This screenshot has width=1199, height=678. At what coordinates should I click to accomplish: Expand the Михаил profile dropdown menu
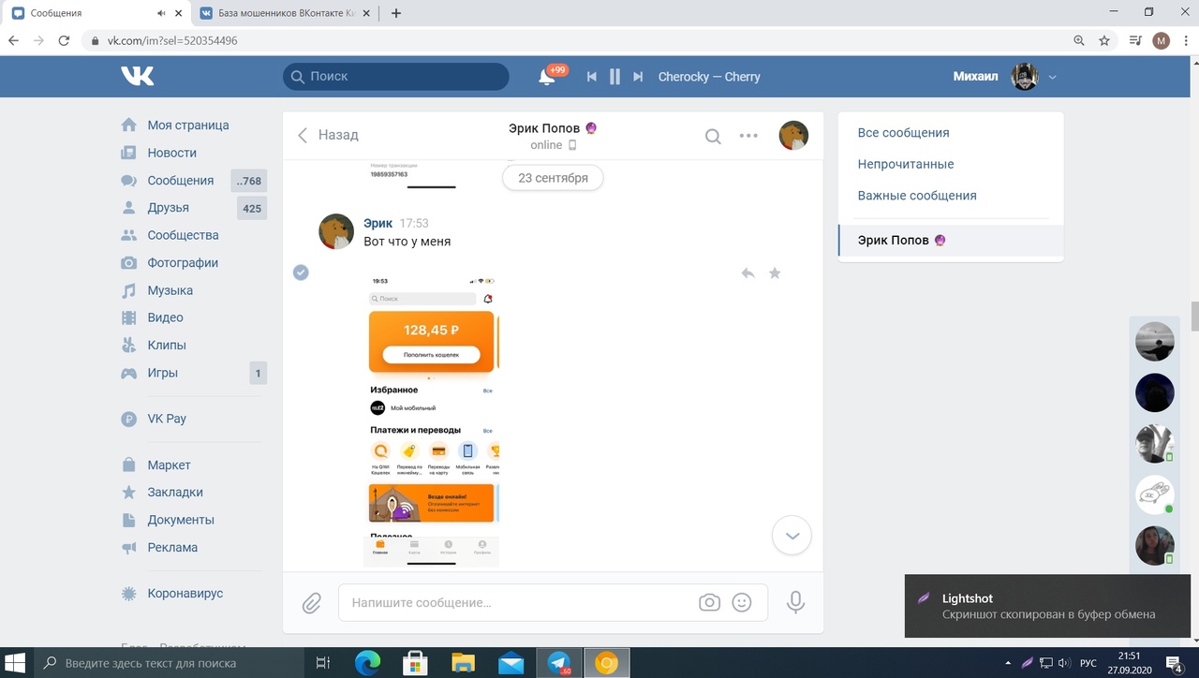click(x=1053, y=77)
